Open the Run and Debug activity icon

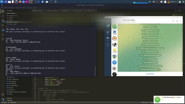pyautogui.click(x=3, y=25)
